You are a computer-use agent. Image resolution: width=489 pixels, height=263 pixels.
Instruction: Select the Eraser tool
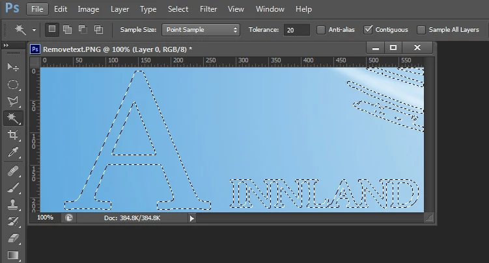pyautogui.click(x=13, y=238)
